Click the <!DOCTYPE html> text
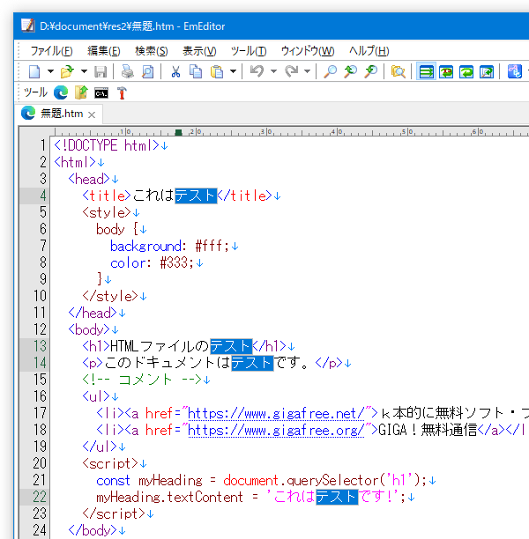 [x=107, y=145]
